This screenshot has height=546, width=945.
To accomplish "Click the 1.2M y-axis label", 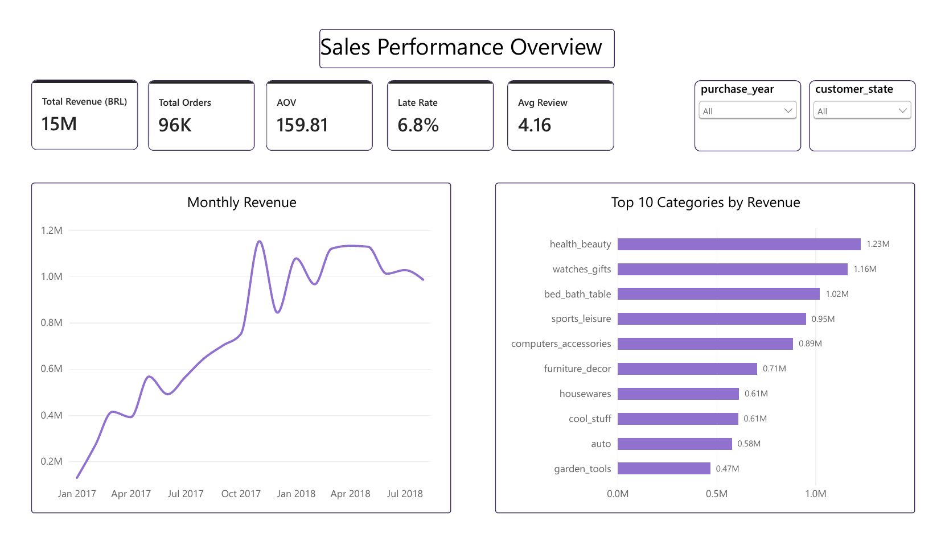I will (51, 230).
